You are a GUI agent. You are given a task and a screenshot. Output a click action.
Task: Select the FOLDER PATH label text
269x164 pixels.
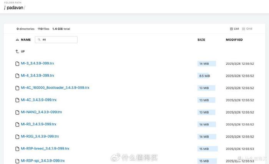click(13, 3)
